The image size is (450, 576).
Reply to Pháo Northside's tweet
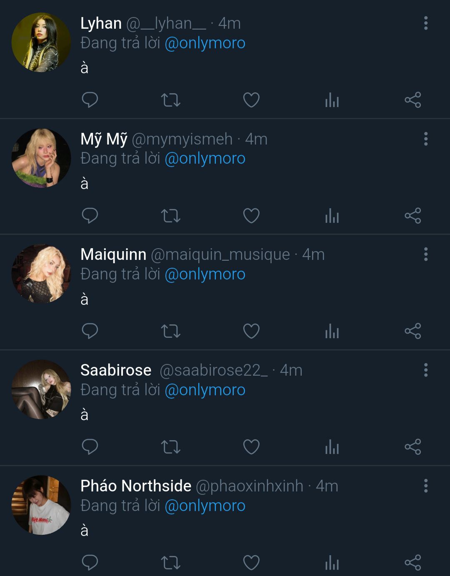(x=90, y=563)
